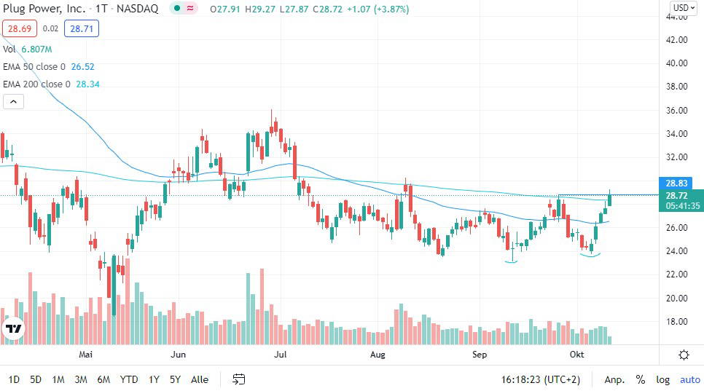Click the 28.83 price label on axis
Viewport: 704px width, 391px height.
[676, 183]
